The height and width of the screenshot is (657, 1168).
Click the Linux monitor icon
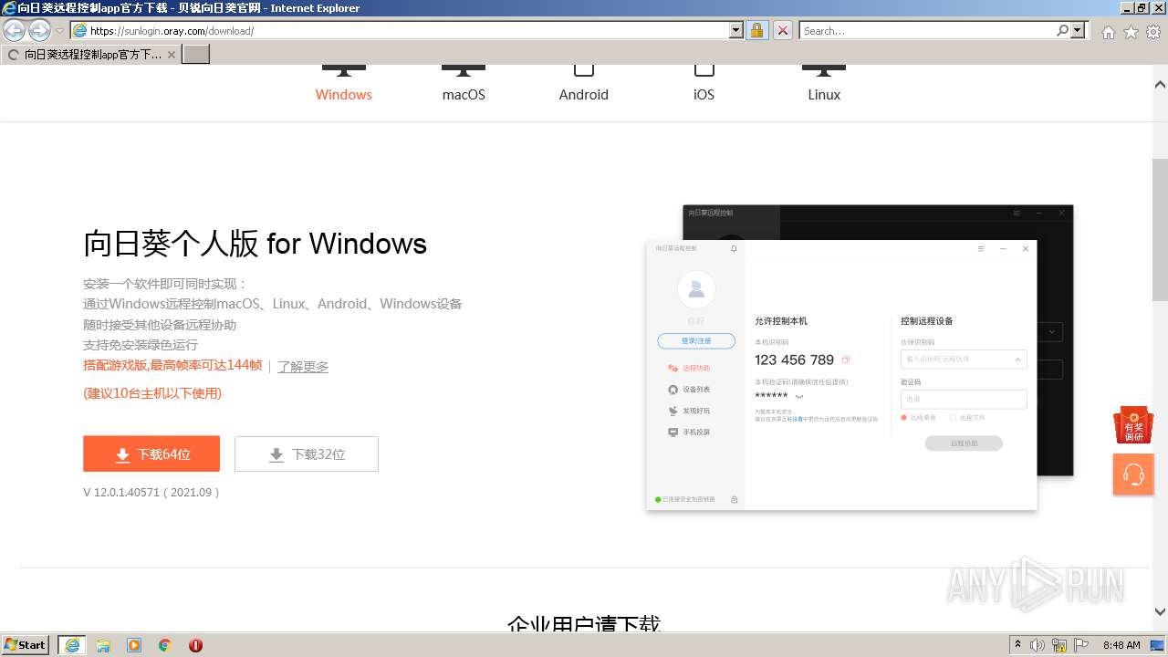824,71
